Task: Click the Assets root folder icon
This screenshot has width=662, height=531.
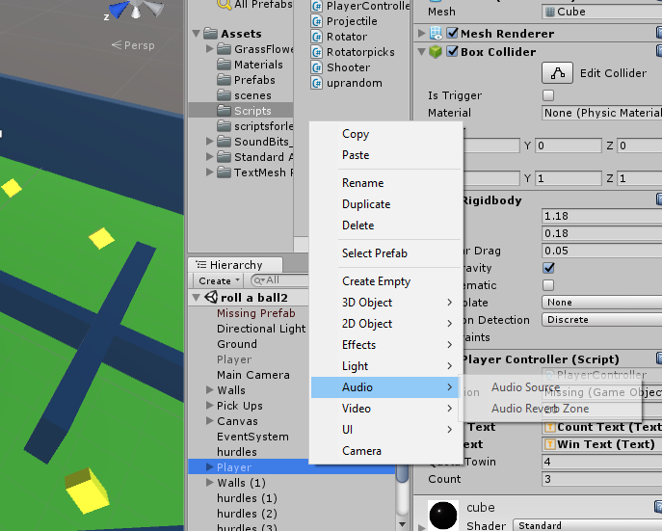Action: coord(210,34)
